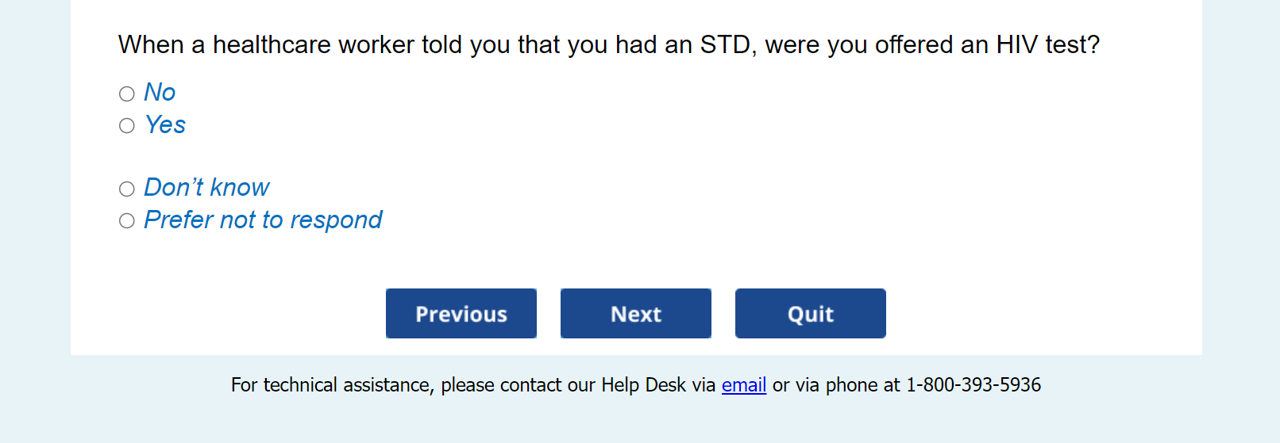This screenshot has width=1280, height=443.
Task: Open the Help Desk email link
Action: pyautogui.click(x=744, y=385)
